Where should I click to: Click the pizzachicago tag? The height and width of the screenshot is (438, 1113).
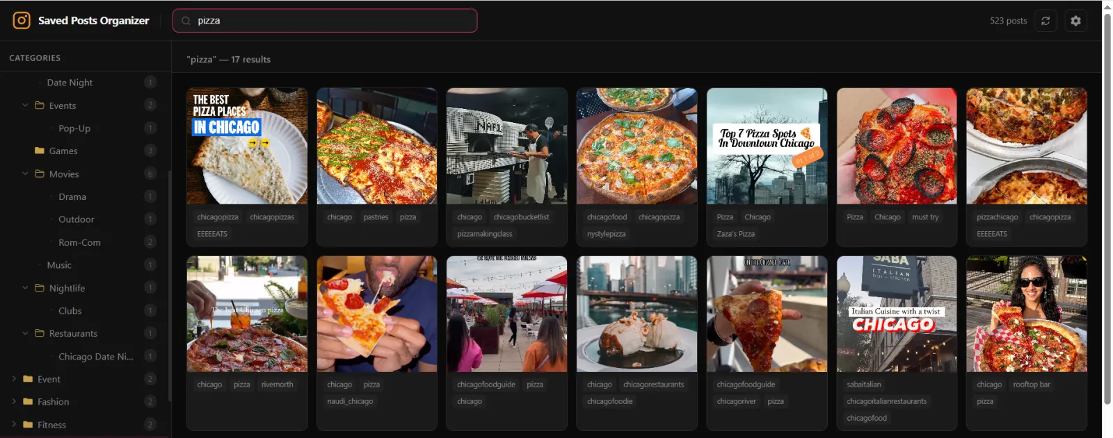point(997,217)
